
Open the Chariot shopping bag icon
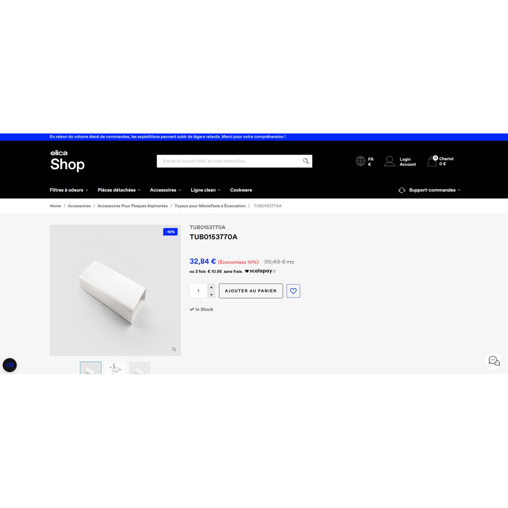point(432,161)
